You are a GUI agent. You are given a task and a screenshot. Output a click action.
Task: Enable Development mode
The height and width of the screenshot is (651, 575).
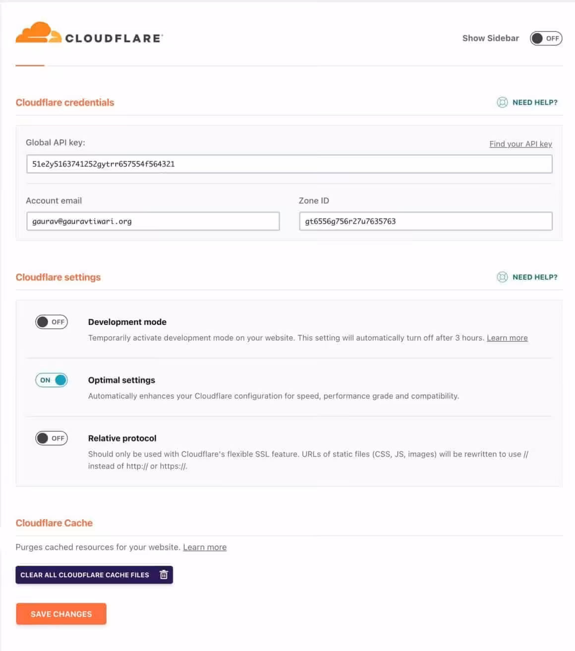[x=51, y=322]
